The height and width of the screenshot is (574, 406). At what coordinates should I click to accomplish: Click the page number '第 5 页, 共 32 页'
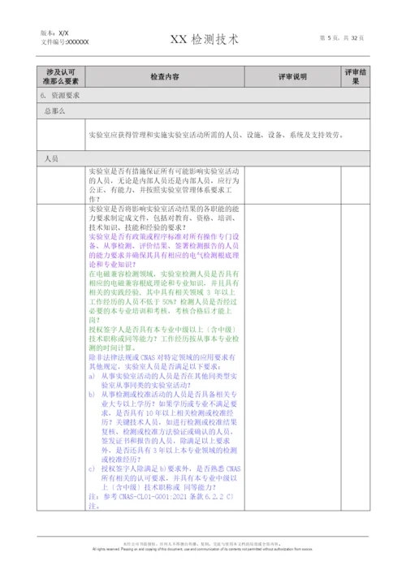[342, 38]
